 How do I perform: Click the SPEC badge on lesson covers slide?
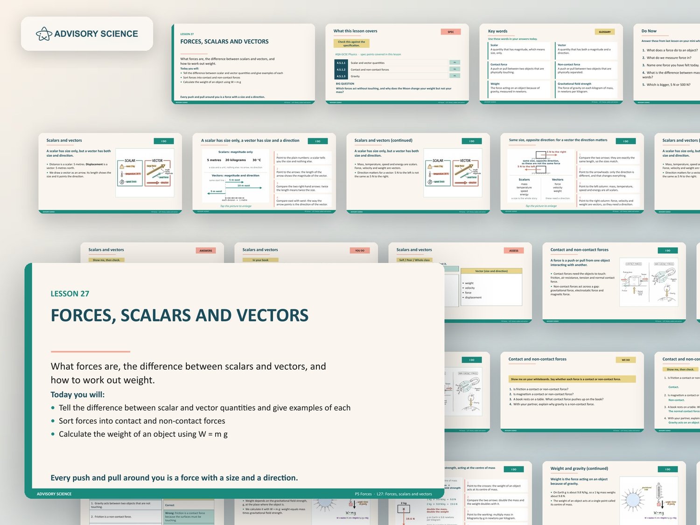click(451, 32)
